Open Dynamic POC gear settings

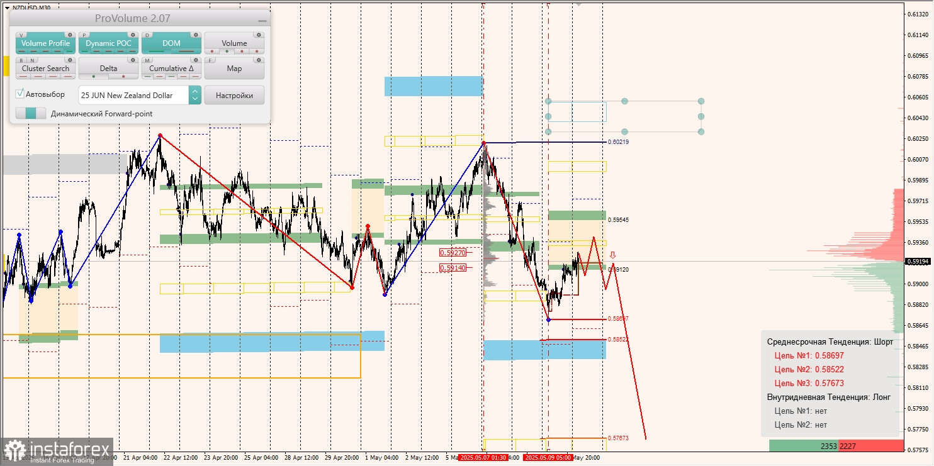coord(133,35)
